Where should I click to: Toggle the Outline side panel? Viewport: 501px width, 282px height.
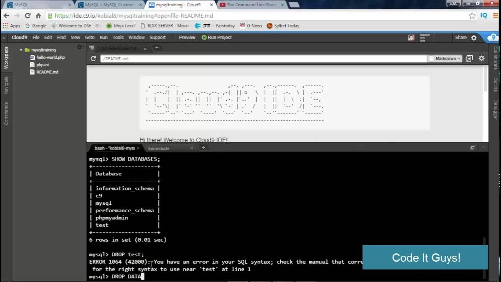pos(495,85)
